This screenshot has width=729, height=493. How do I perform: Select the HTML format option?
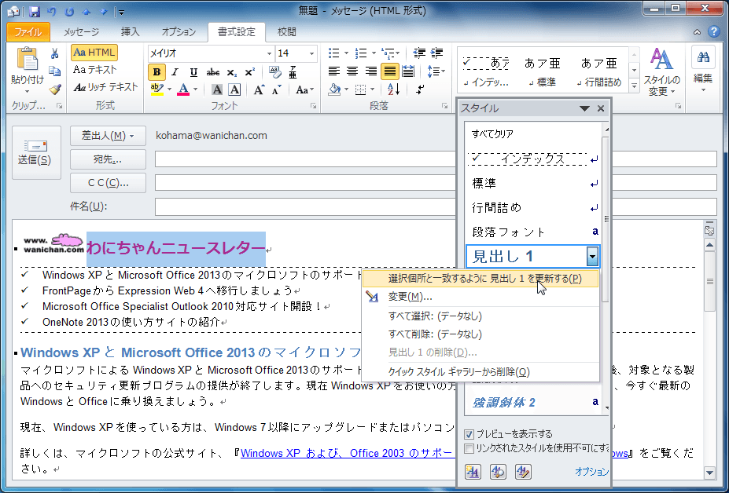click(x=94, y=53)
